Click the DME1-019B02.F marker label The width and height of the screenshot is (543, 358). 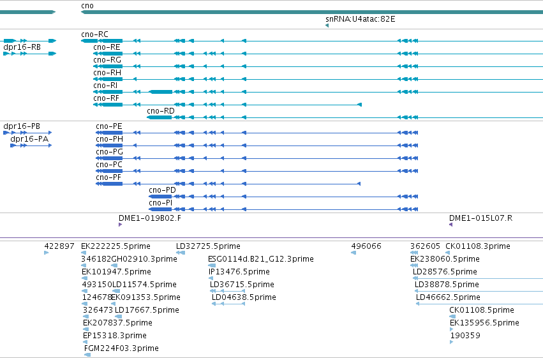[x=149, y=218]
